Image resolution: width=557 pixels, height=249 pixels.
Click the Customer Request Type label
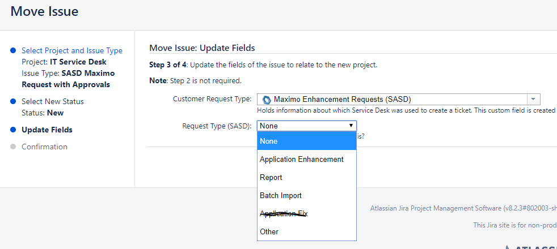[212, 99]
